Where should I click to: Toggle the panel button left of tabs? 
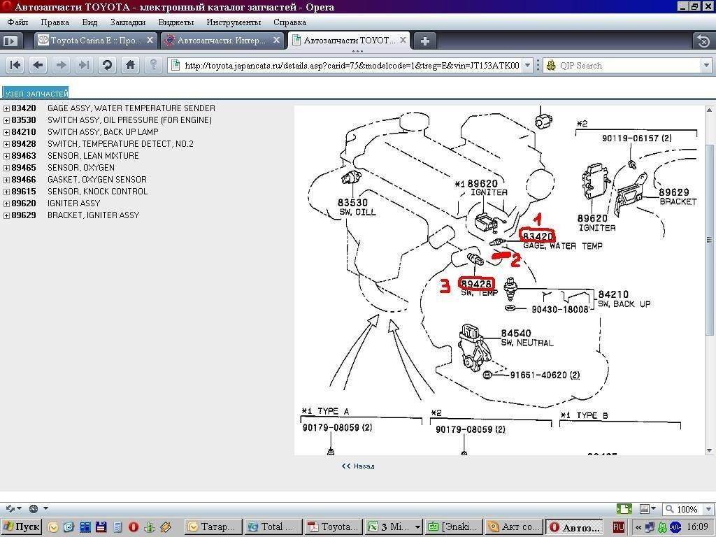[10, 41]
